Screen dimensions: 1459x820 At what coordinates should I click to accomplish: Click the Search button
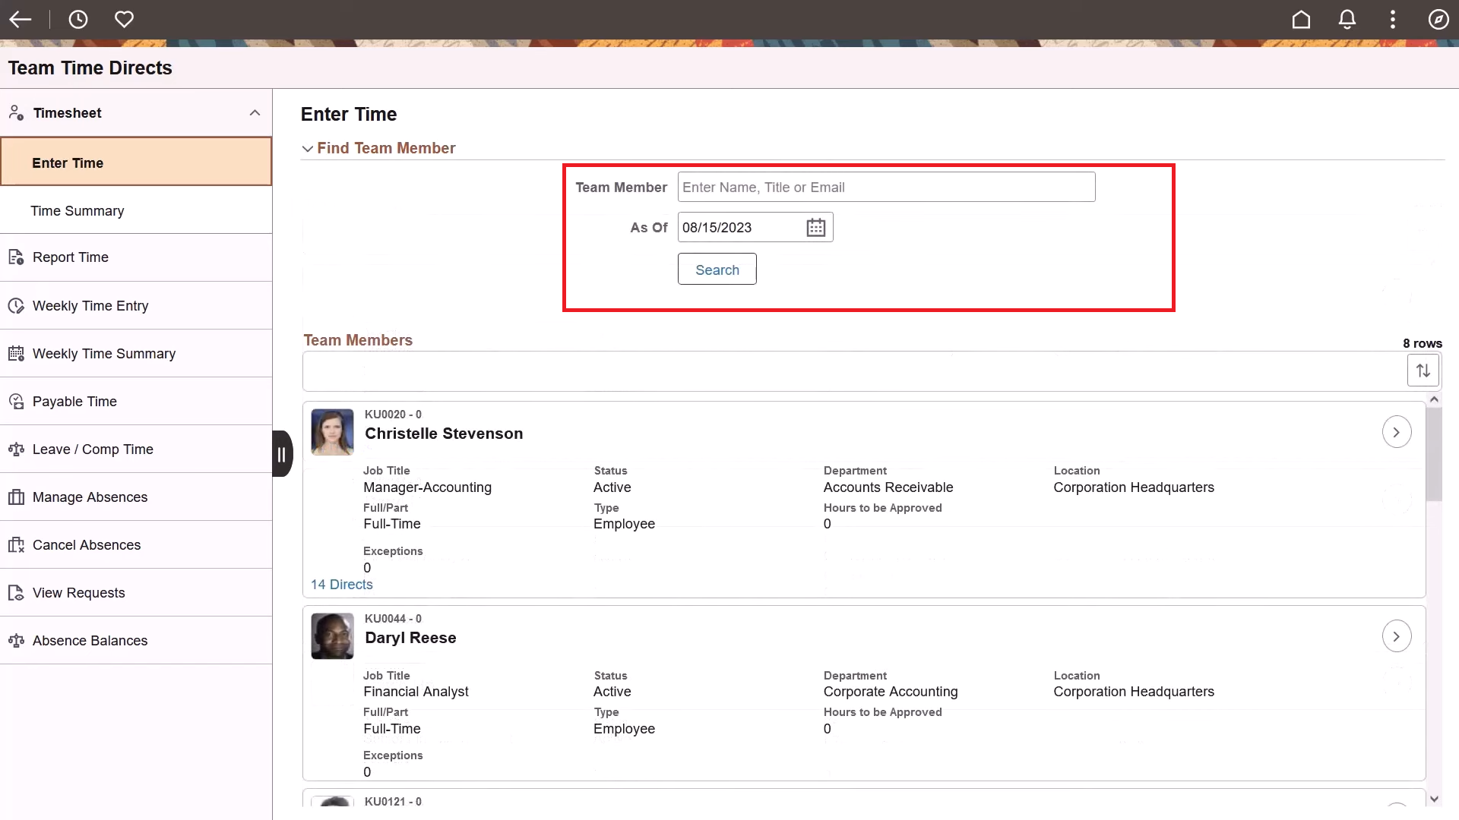pyautogui.click(x=717, y=269)
